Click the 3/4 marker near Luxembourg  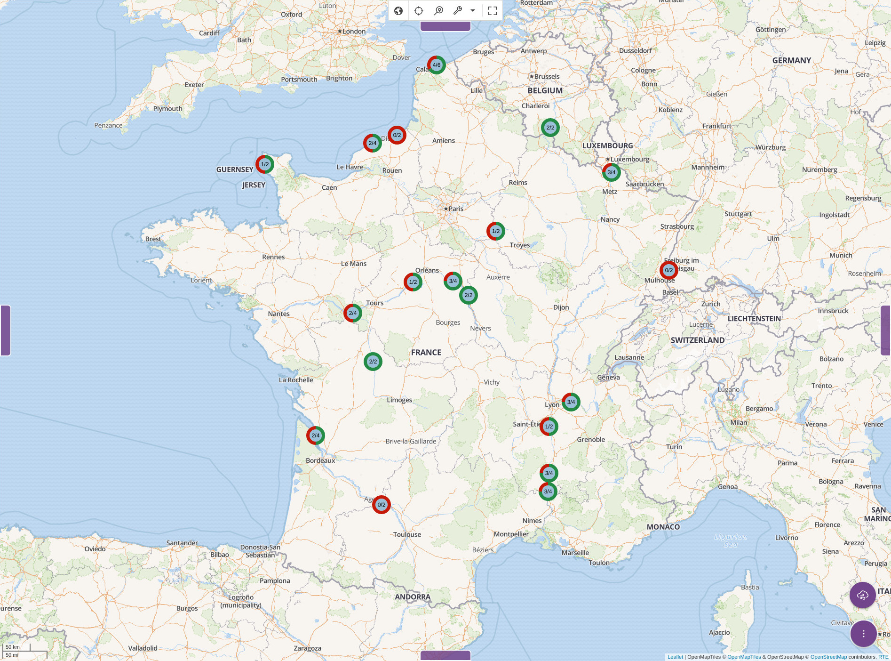pos(611,172)
